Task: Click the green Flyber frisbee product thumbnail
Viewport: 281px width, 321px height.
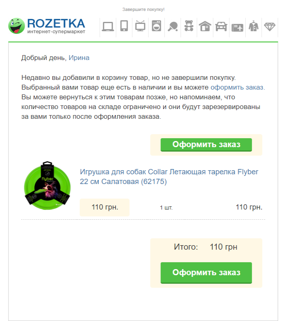Action: [47, 186]
